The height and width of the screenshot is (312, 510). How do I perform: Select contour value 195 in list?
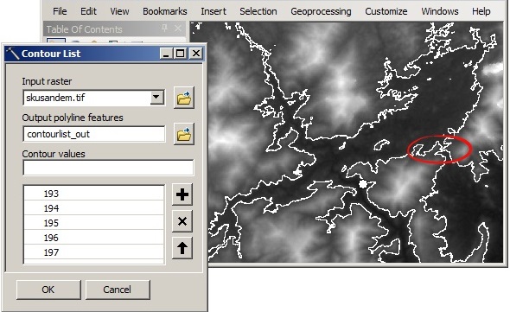coord(93,223)
